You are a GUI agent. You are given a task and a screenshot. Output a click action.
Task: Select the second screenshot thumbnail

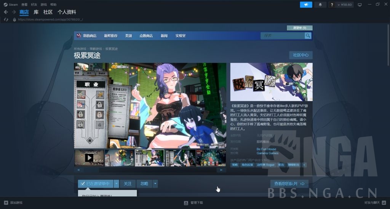(x=119, y=158)
